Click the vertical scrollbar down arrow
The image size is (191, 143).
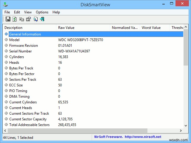(186, 126)
